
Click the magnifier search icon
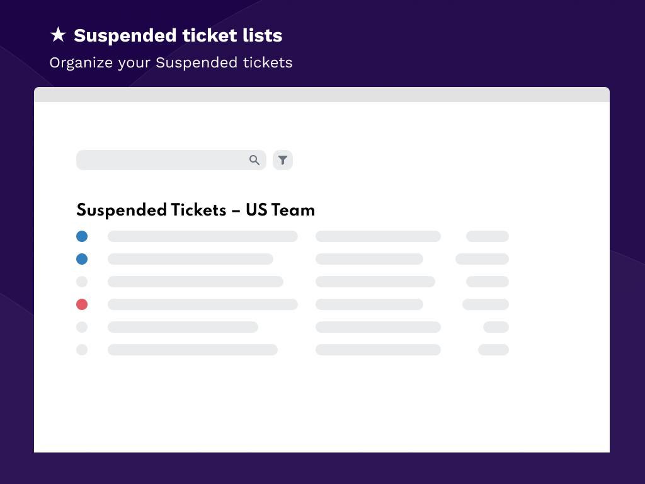click(254, 160)
